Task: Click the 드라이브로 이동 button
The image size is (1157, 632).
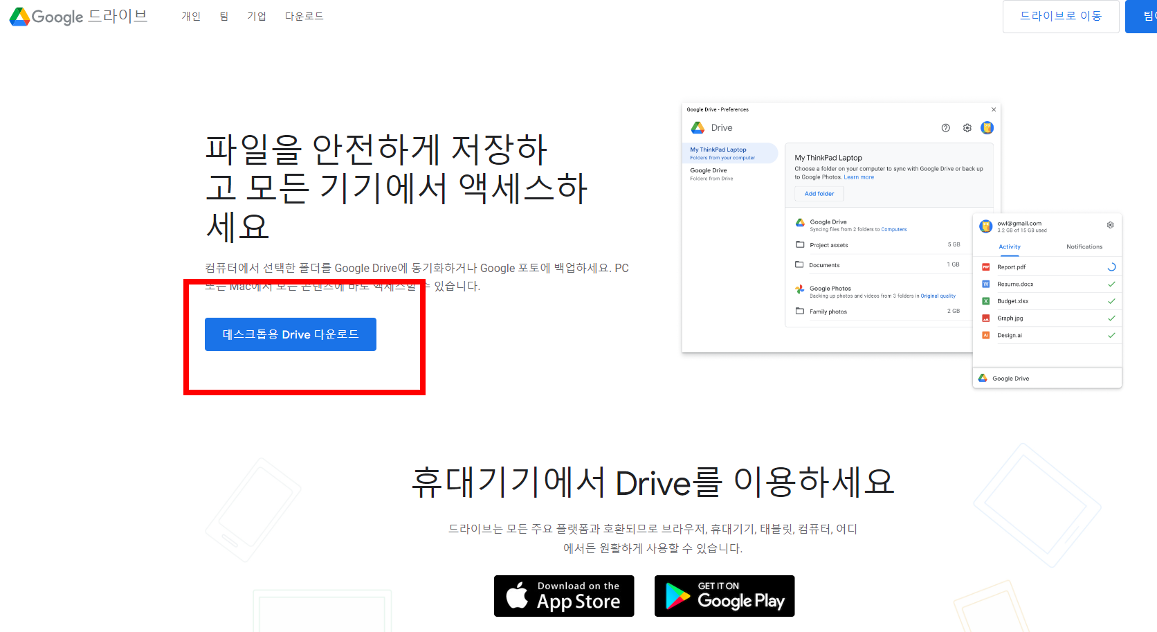Action: (1061, 16)
